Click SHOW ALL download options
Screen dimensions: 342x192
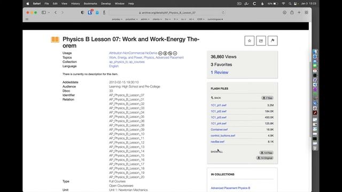point(217,151)
